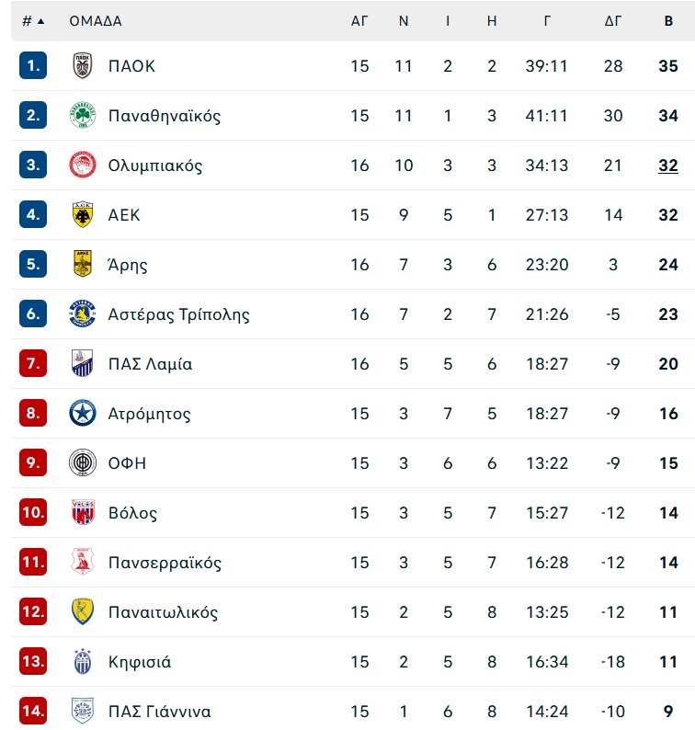
Task: Click the Αστέρας Τρίπολης round badge
Action: (x=83, y=314)
